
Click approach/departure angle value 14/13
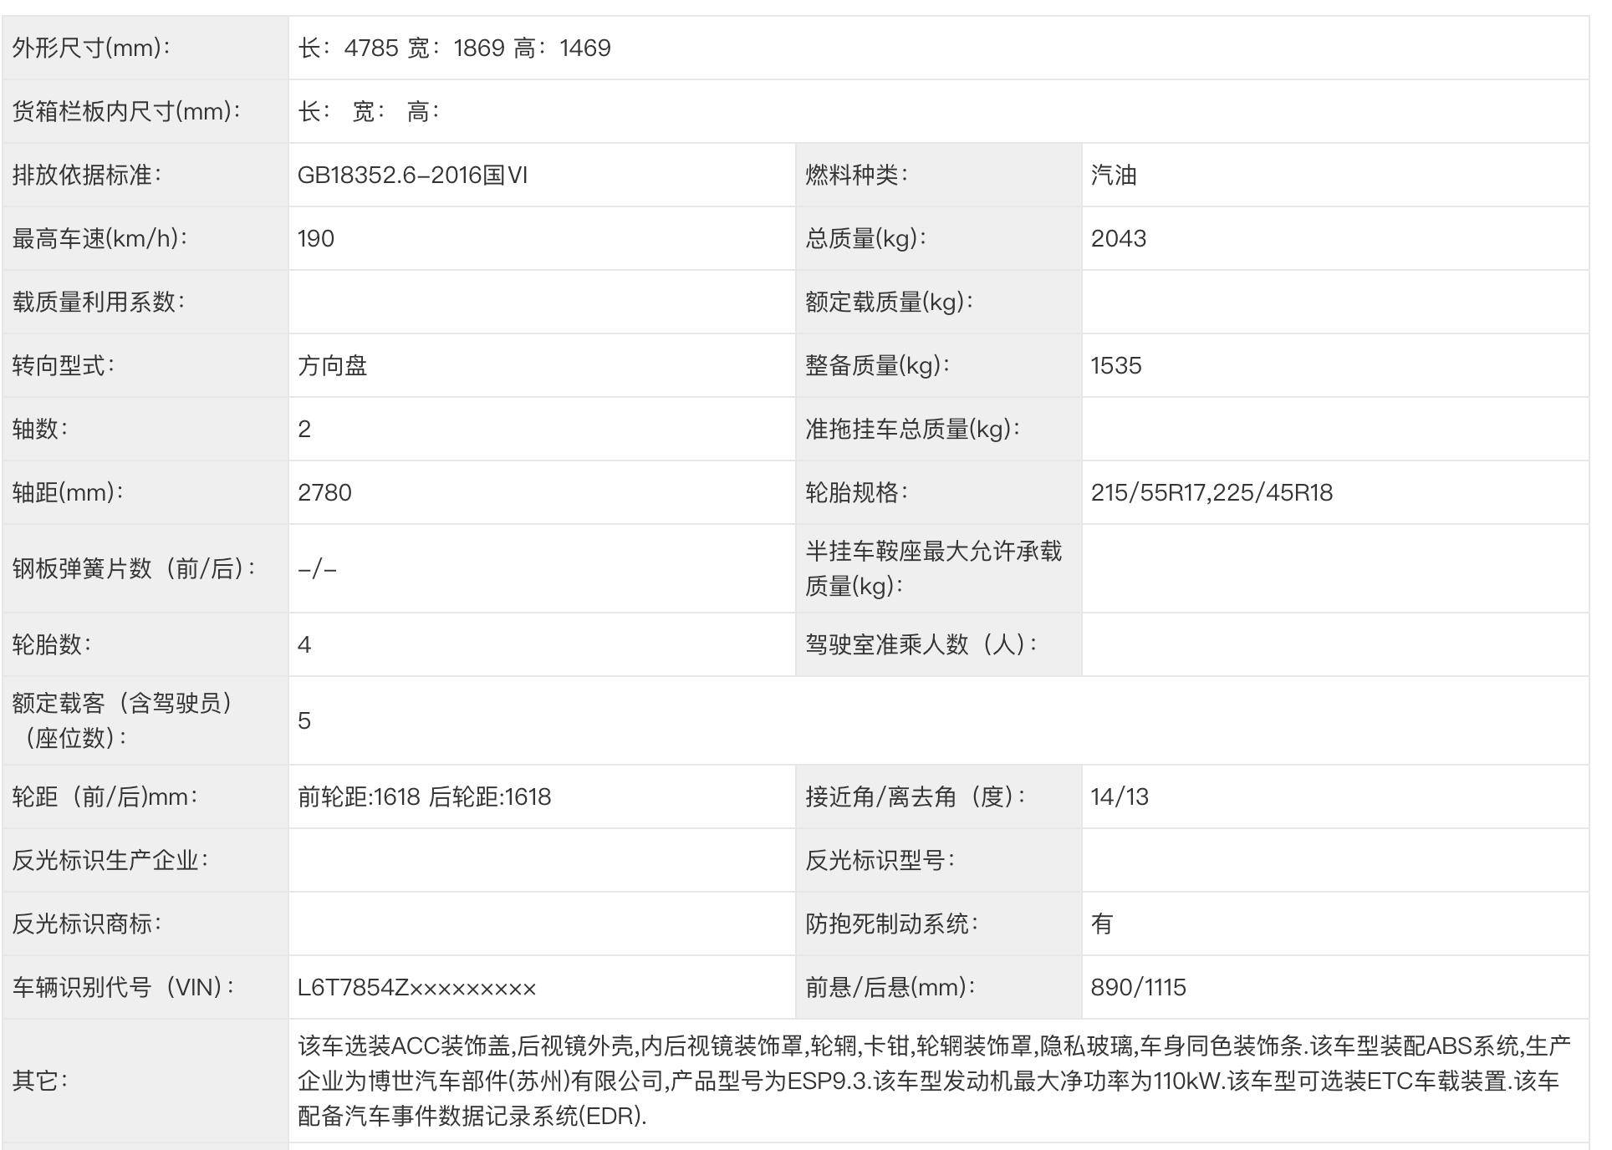pyautogui.click(x=1119, y=796)
